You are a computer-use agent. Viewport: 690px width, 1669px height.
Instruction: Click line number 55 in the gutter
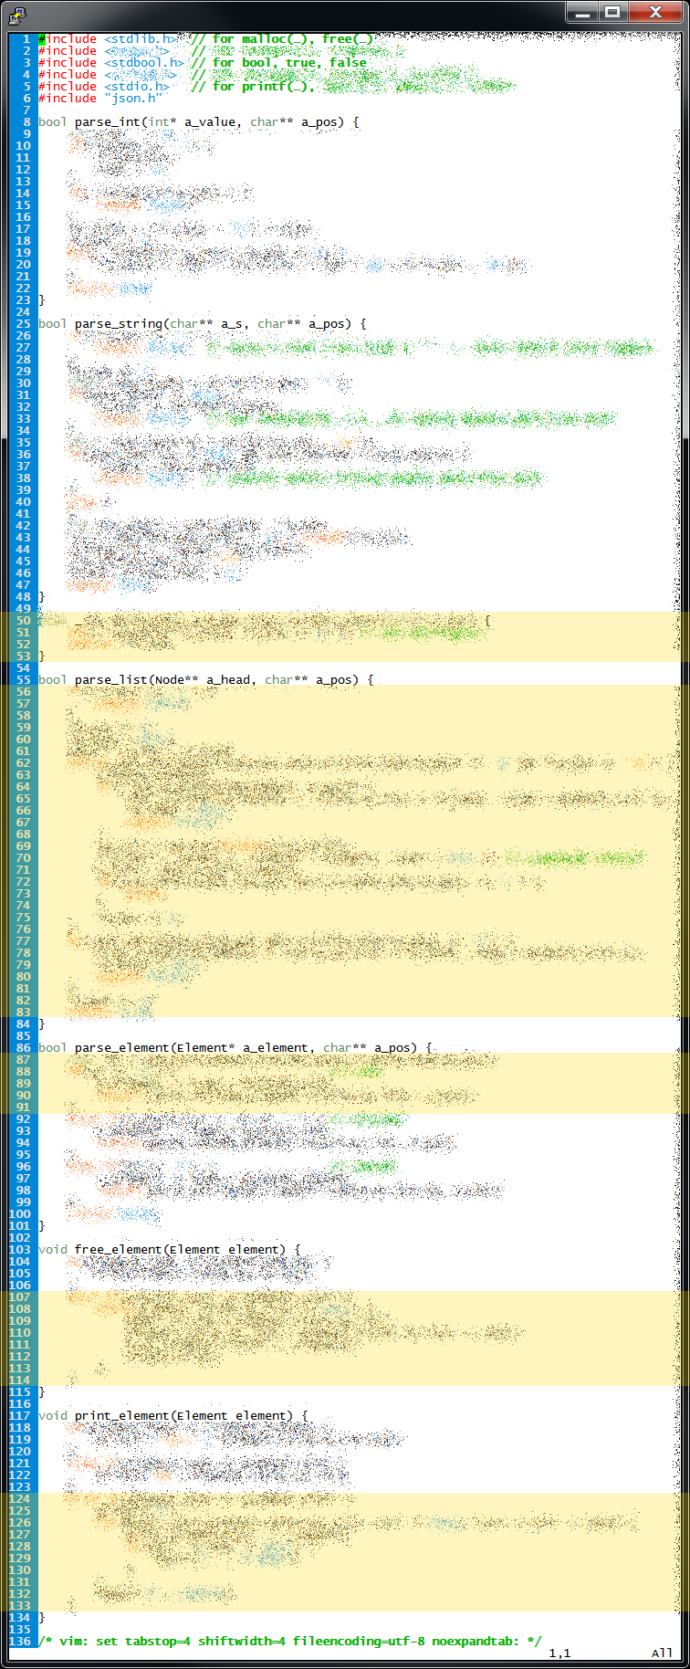click(23, 680)
